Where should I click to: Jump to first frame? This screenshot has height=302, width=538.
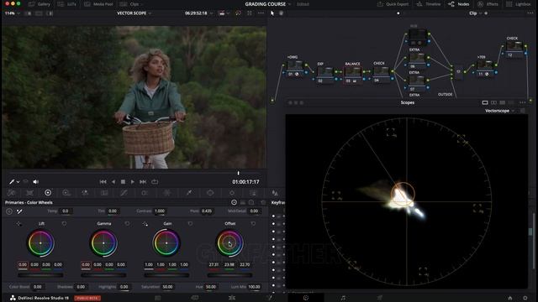tap(103, 182)
